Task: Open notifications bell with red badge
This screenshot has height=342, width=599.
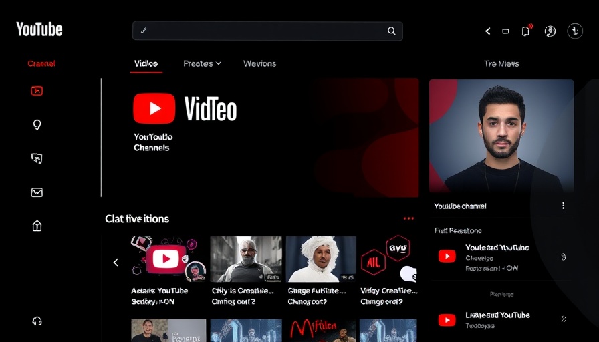Action: tap(526, 31)
